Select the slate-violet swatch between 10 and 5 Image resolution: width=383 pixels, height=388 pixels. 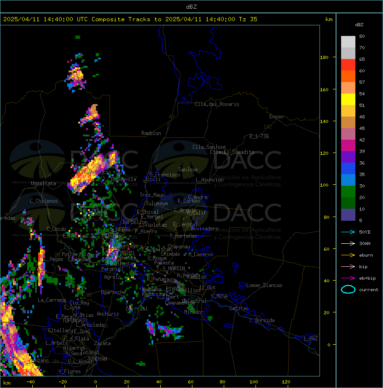pyautogui.click(x=348, y=215)
